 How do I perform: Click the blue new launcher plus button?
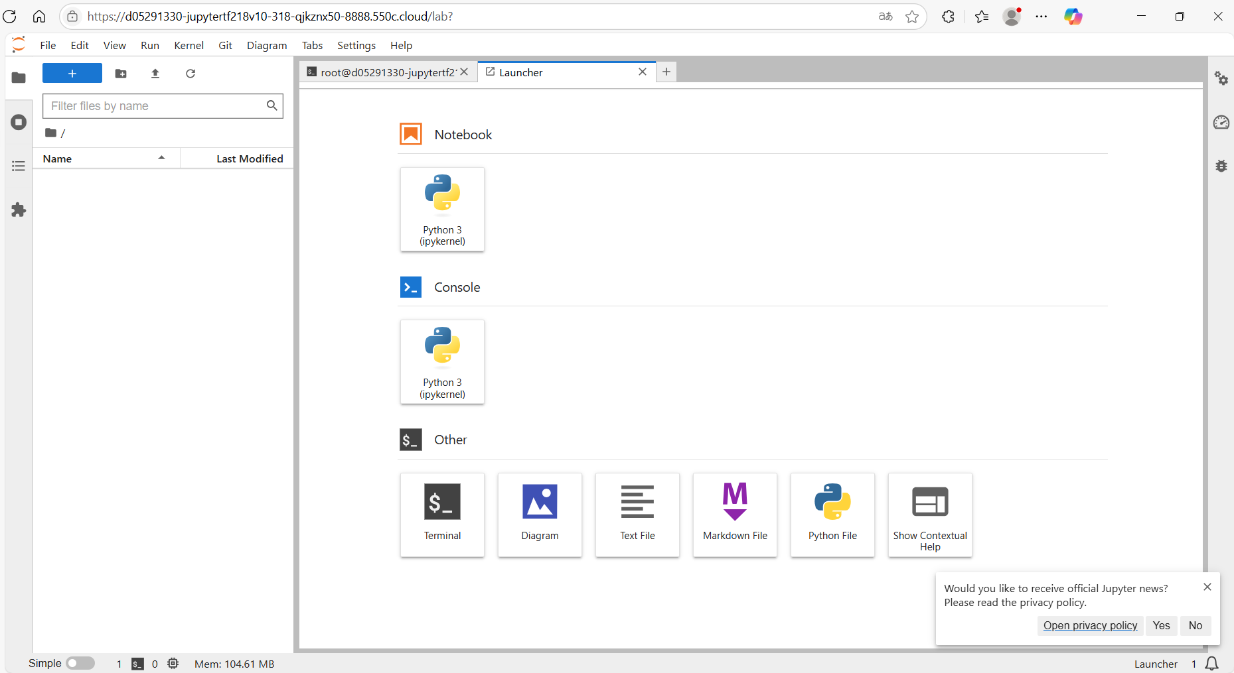tap(72, 74)
